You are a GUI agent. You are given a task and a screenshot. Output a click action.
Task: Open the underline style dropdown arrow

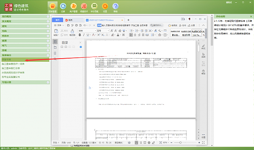(x=90, y=35)
